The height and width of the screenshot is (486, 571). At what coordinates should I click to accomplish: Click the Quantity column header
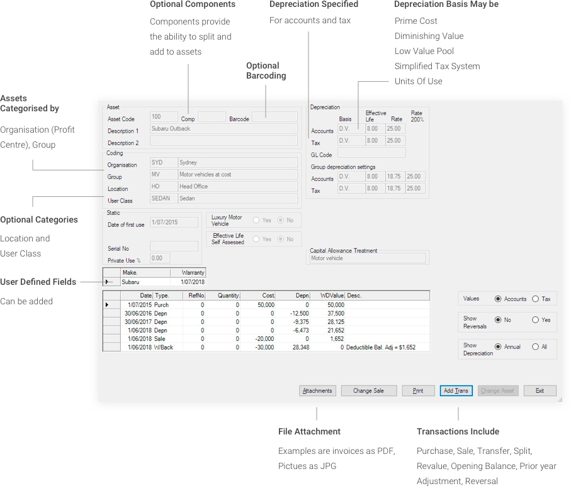coord(223,295)
